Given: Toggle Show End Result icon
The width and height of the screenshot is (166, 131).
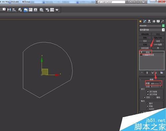Looking at the screenshot, I should [x=147, y=73].
